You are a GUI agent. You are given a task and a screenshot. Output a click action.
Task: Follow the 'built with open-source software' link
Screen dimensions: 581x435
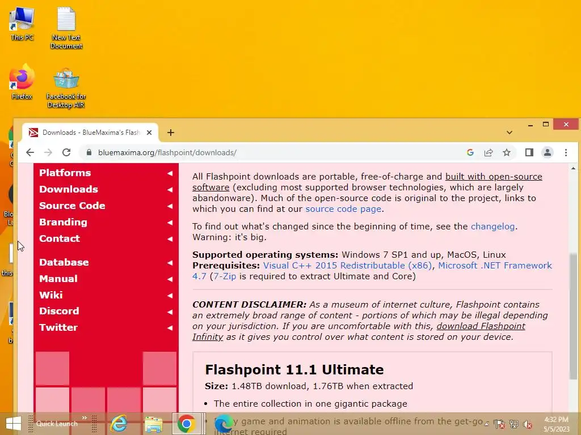(494, 177)
